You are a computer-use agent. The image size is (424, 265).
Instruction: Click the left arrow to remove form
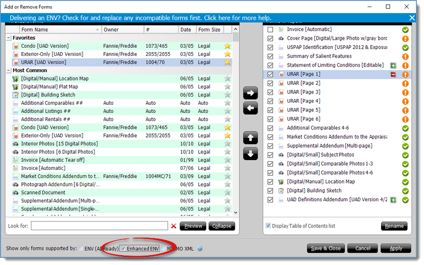coord(251,108)
